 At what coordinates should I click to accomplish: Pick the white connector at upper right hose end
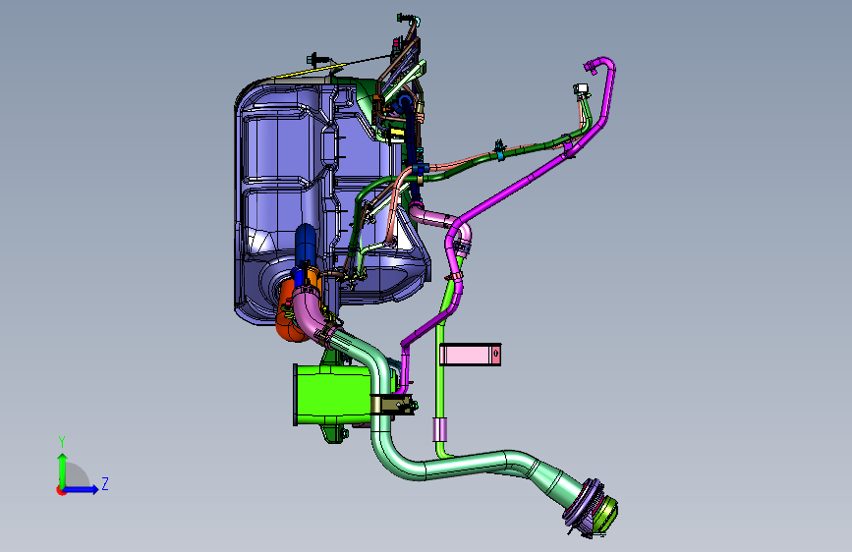(x=581, y=88)
